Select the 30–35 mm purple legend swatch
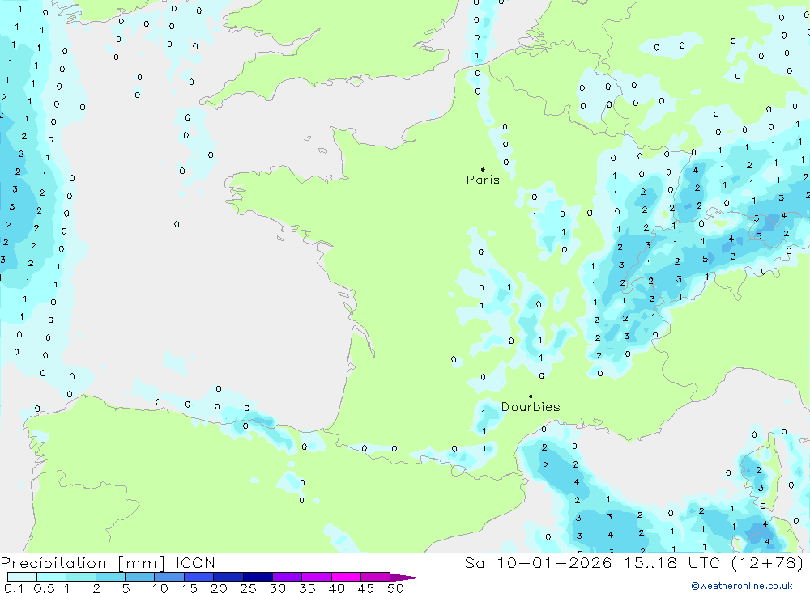The width and height of the screenshot is (810, 593). 287,577
